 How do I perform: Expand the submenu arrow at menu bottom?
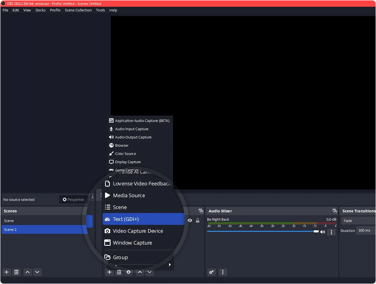point(170,265)
